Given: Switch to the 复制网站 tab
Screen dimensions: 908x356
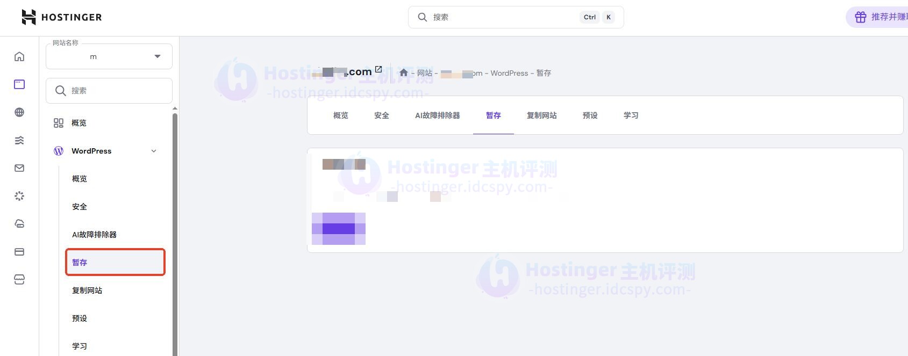Looking at the screenshot, I should point(542,115).
